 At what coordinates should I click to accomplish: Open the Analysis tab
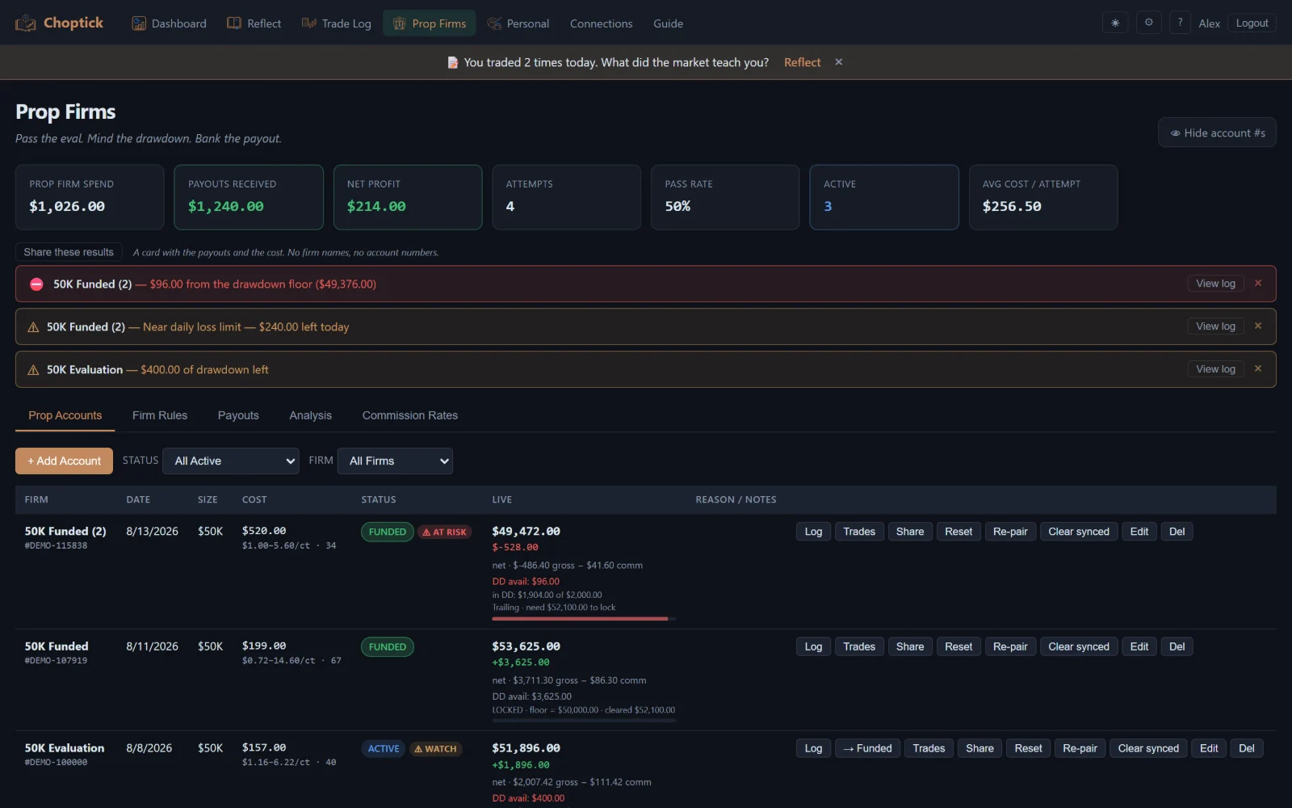pyautogui.click(x=310, y=415)
